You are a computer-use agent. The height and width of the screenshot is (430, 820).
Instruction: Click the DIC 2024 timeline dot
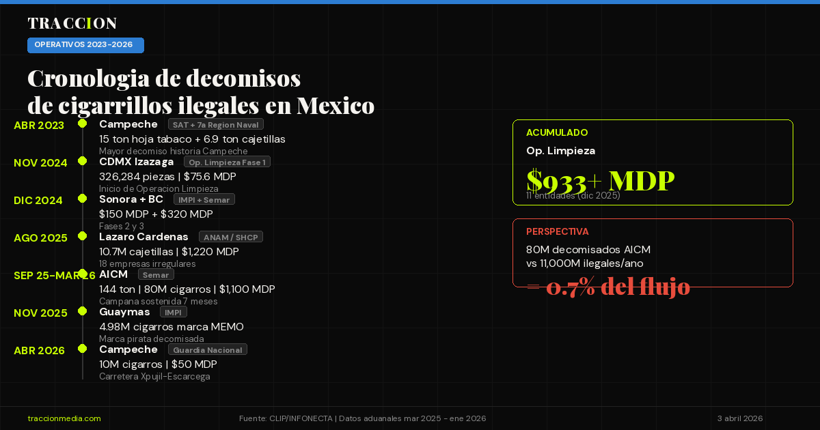click(x=82, y=199)
